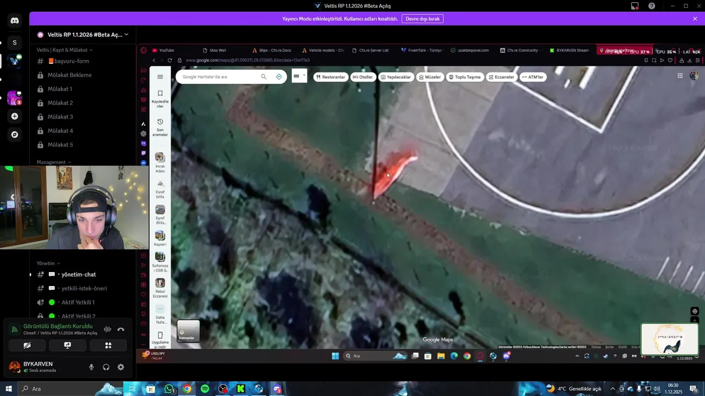This screenshot has height=396, width=705.
Task: Select the Mülakat 3 channel
Action: [x=60, y=117]
